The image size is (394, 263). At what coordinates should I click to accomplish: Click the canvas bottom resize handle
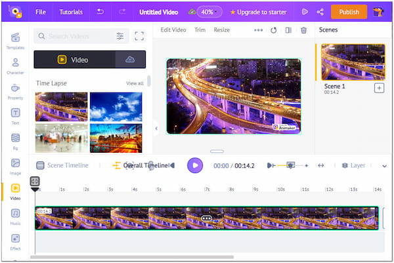217,152
